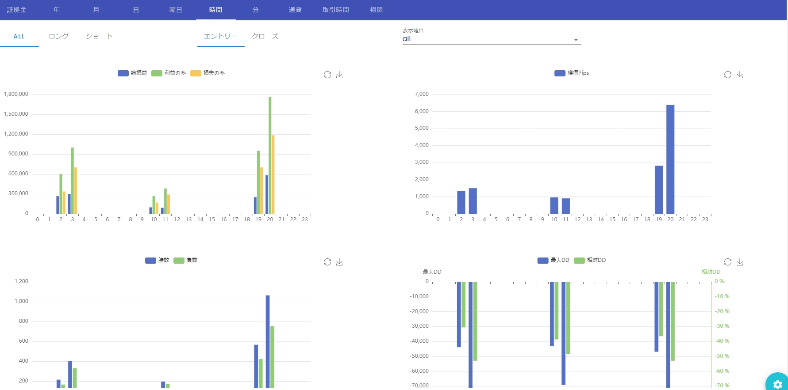Refresh the 獲得Pips chart

coord(728,75)
